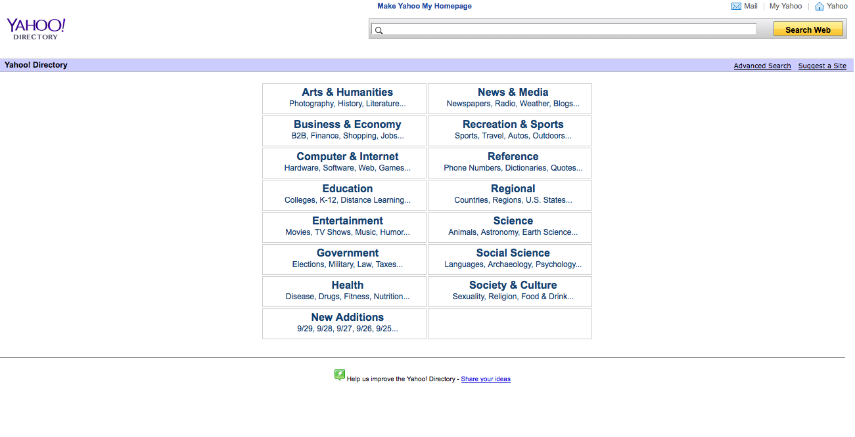Click the U.S. States subcategory link

[x=546, y=200]
